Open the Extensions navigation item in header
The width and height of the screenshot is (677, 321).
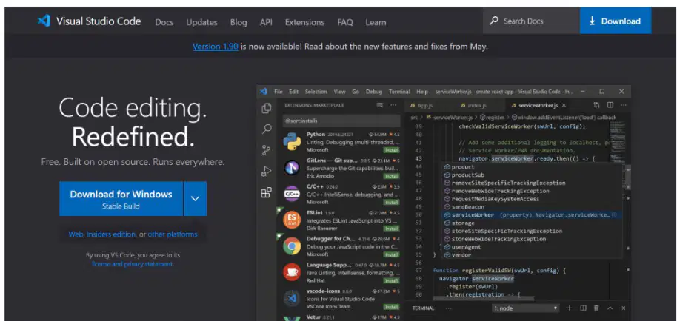(x=304, y=22)
